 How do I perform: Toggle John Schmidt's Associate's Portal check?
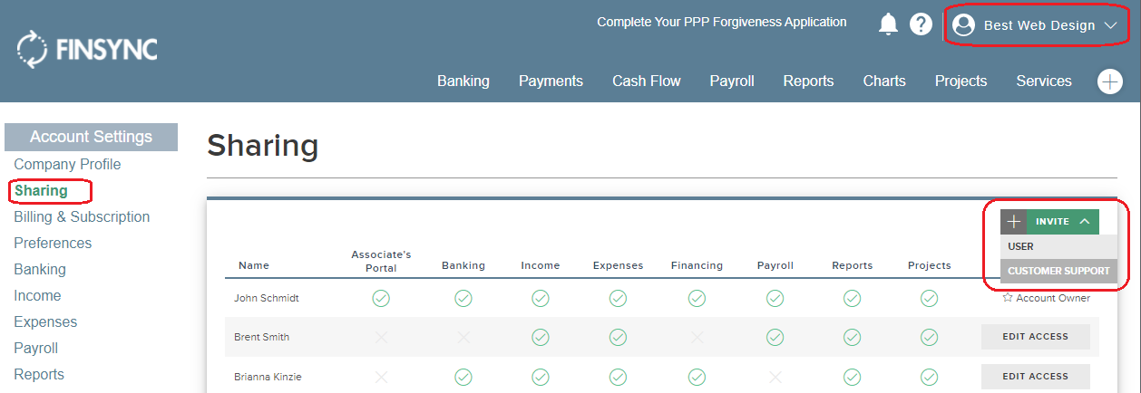[381, 298]
